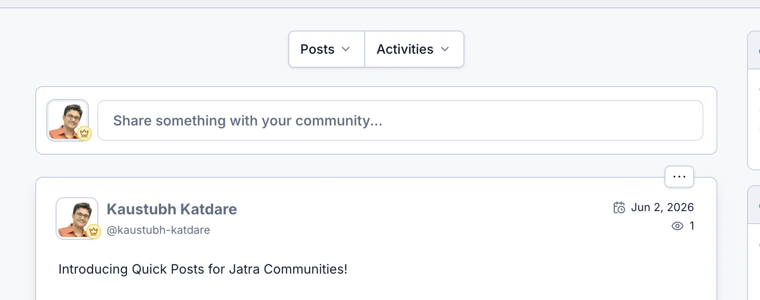Open the Kaustubh Katdare author name link
This screenshot has height=300, width=760.
[172, 209]
